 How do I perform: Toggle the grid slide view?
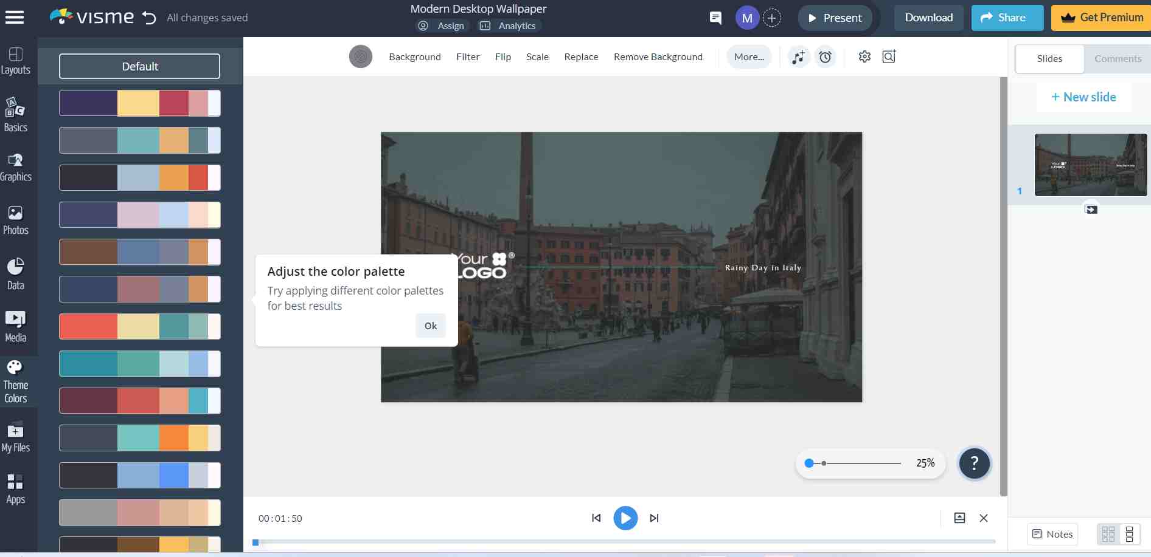tap(1110, 534)
